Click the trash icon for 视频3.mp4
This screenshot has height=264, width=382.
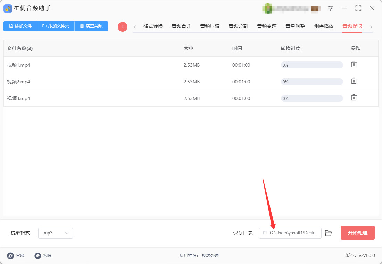[x=354, y=98]
